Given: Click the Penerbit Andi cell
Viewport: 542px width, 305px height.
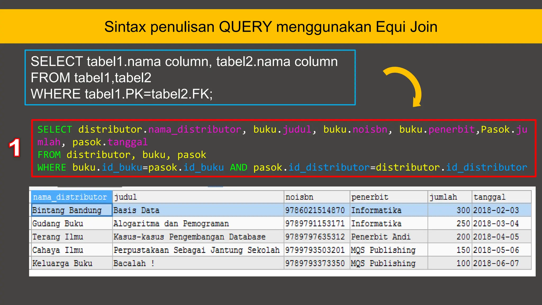Looking at the screenshot, I should coord(389,237).
